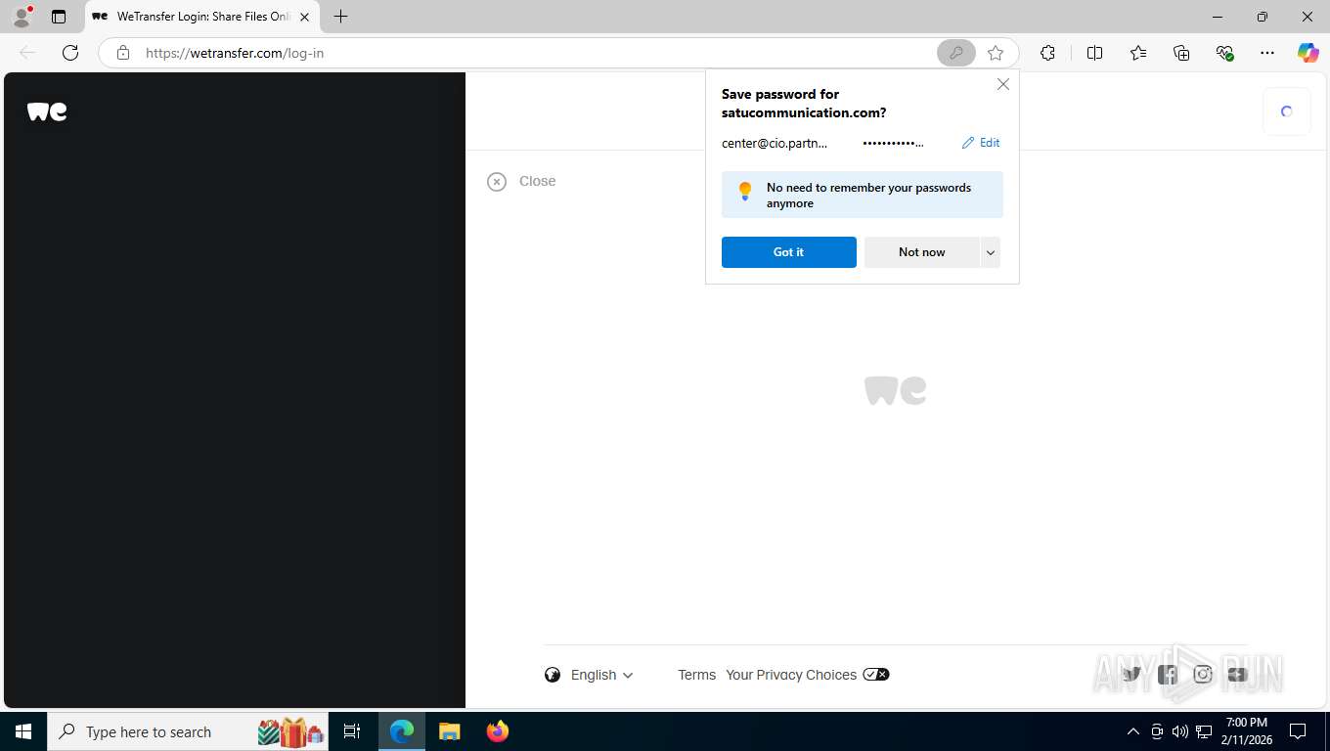Open the tab actions menu icon
The height and width of the screenshot is (751, 1330).
click(x=59, y=17)
